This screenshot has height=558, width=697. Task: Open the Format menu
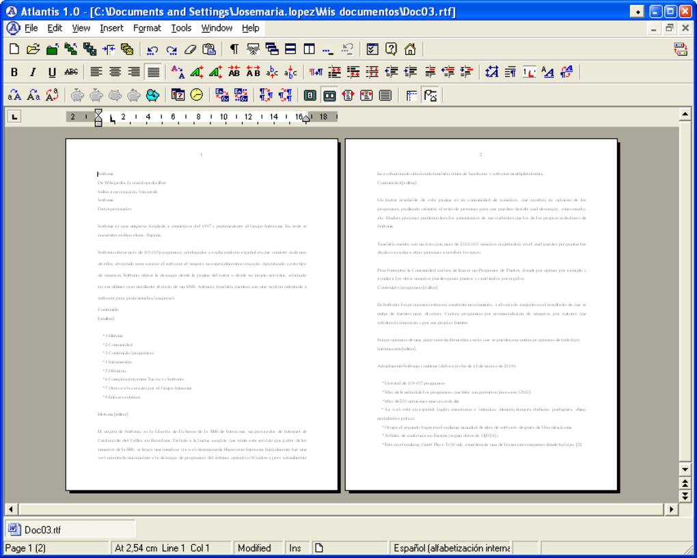[147, 28]
